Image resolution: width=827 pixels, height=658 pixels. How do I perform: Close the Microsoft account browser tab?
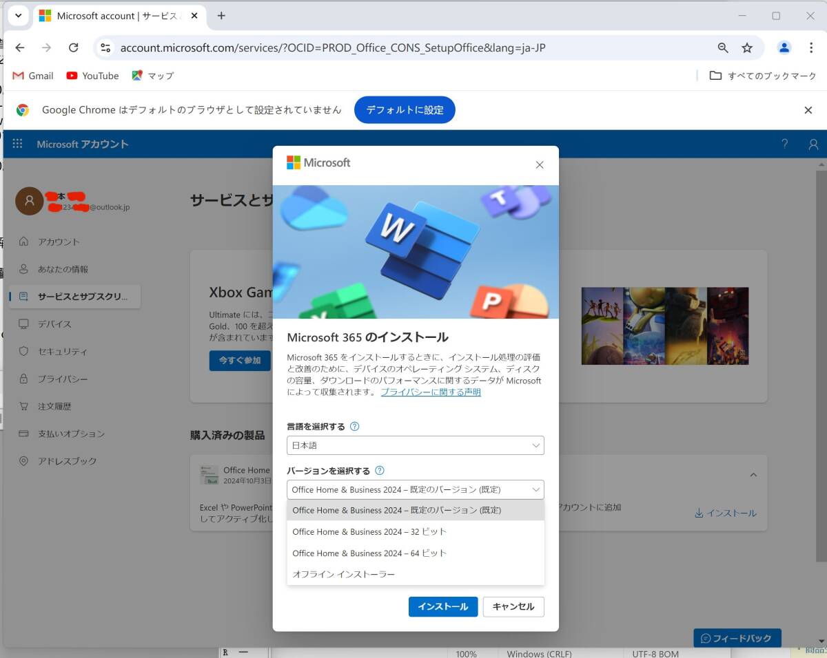pyautogui.click(x=194, y=16)
